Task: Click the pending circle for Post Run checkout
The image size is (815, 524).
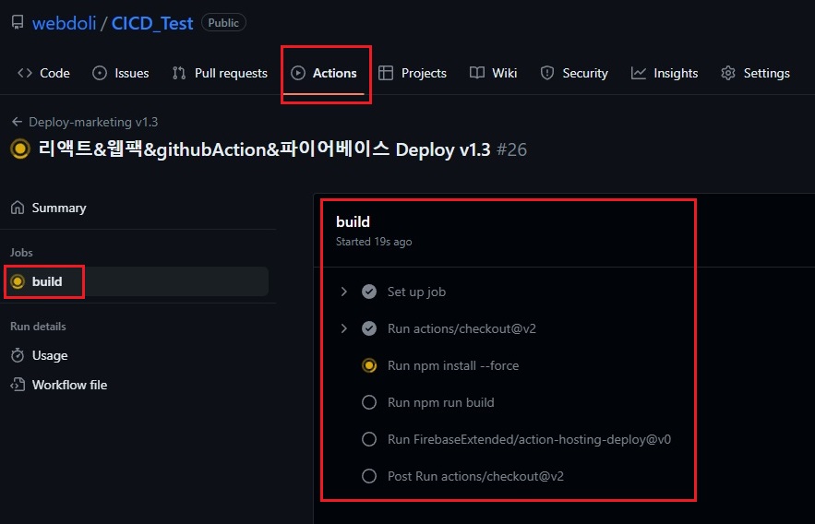Action: pyautogui.click(x=369, y=476)
